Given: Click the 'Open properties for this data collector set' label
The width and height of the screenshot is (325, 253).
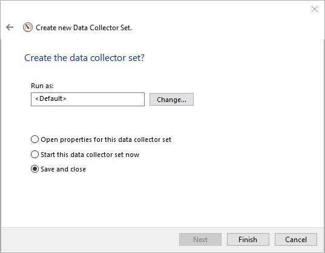Looking at the screenshot, I should (106, 139).
